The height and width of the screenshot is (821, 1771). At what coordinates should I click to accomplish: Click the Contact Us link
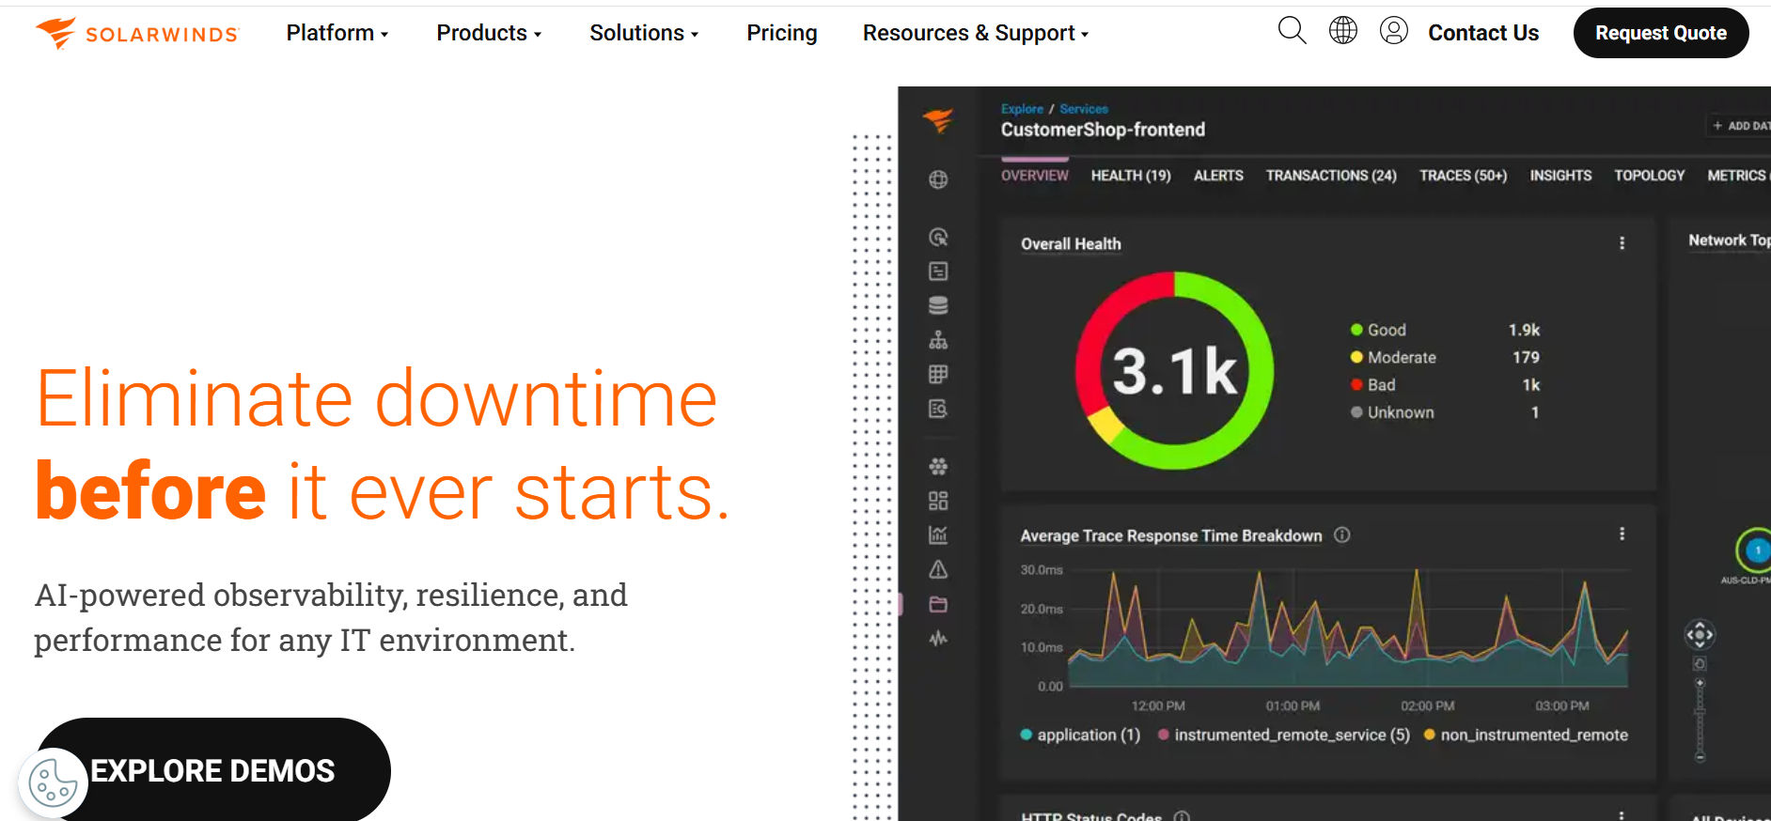[x=1483, y=33]
